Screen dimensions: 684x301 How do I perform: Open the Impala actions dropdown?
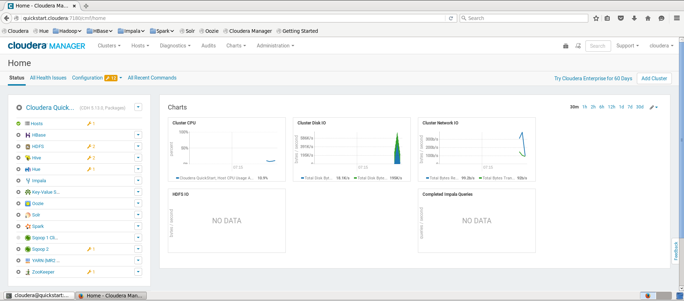click(138, 180)
